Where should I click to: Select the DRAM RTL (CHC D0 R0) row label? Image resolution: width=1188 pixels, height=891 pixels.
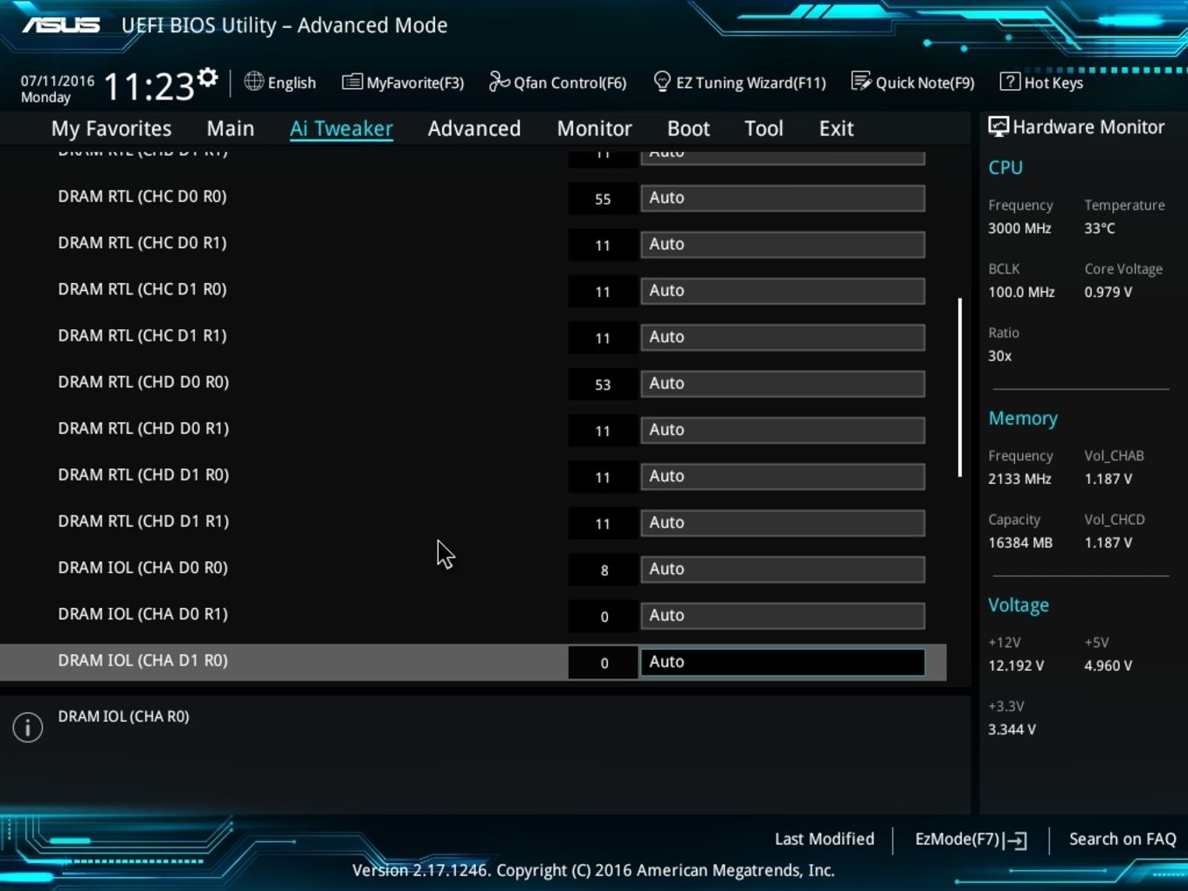142,197
